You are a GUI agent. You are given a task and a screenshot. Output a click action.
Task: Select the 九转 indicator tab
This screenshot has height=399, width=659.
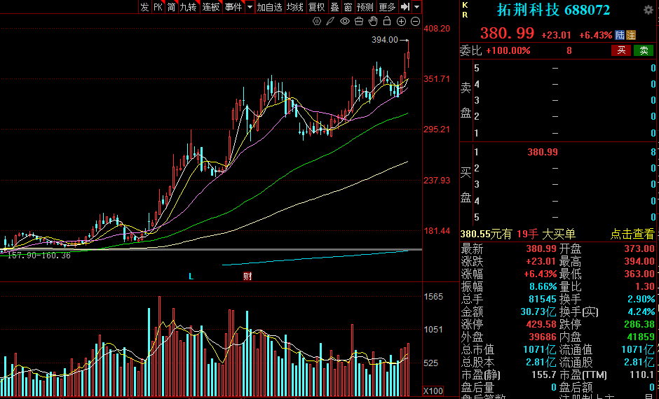point(188,7)
